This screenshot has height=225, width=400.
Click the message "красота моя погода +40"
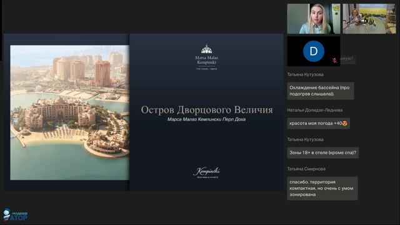[x=318, y=124]
